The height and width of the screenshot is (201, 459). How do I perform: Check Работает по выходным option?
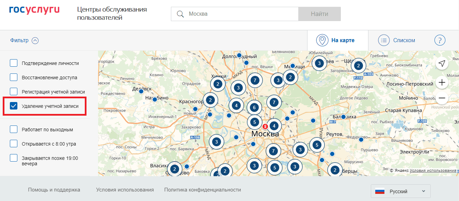[x=14, y=130]
